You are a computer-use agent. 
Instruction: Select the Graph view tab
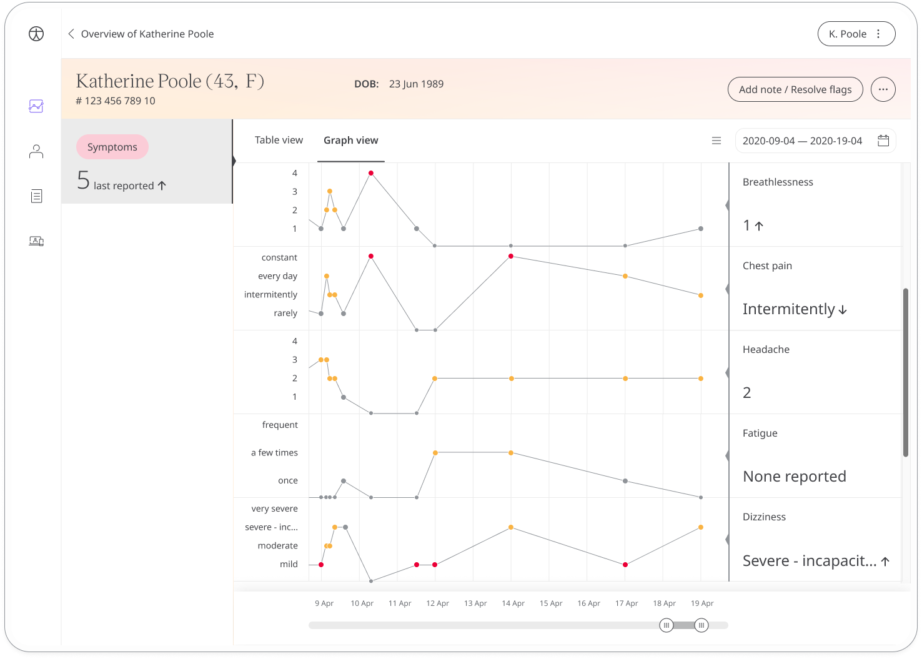[x=351, y=140]
